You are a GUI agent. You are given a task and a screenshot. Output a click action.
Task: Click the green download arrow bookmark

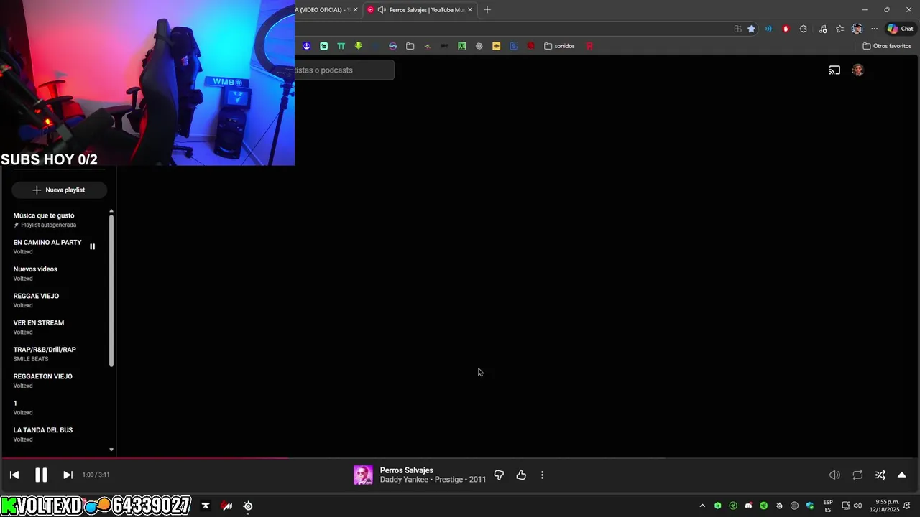click(358, 46)
